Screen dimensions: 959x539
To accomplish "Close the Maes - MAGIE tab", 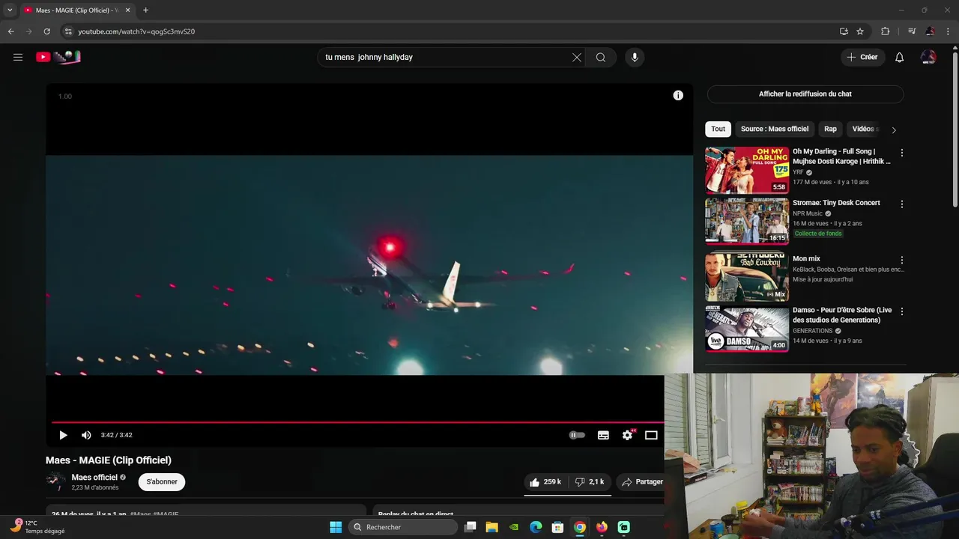I will click(x=127, y=10).
